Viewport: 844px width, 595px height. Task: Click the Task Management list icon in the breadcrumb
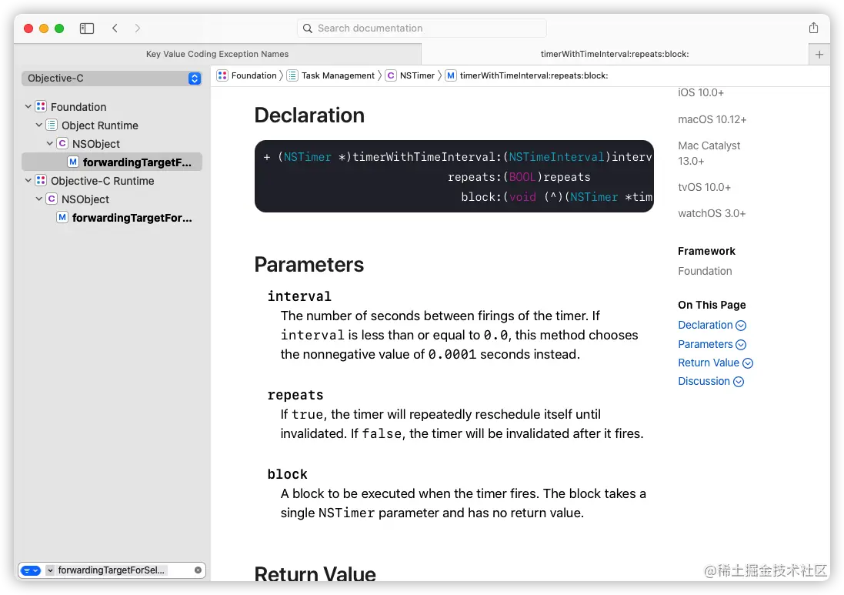pos(292,75)
